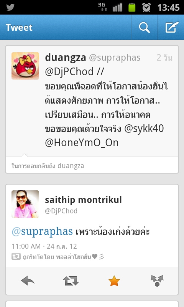Open the saithip montrikul name header
This screenshot has height=307, width=184.
[x=83, y=200]
